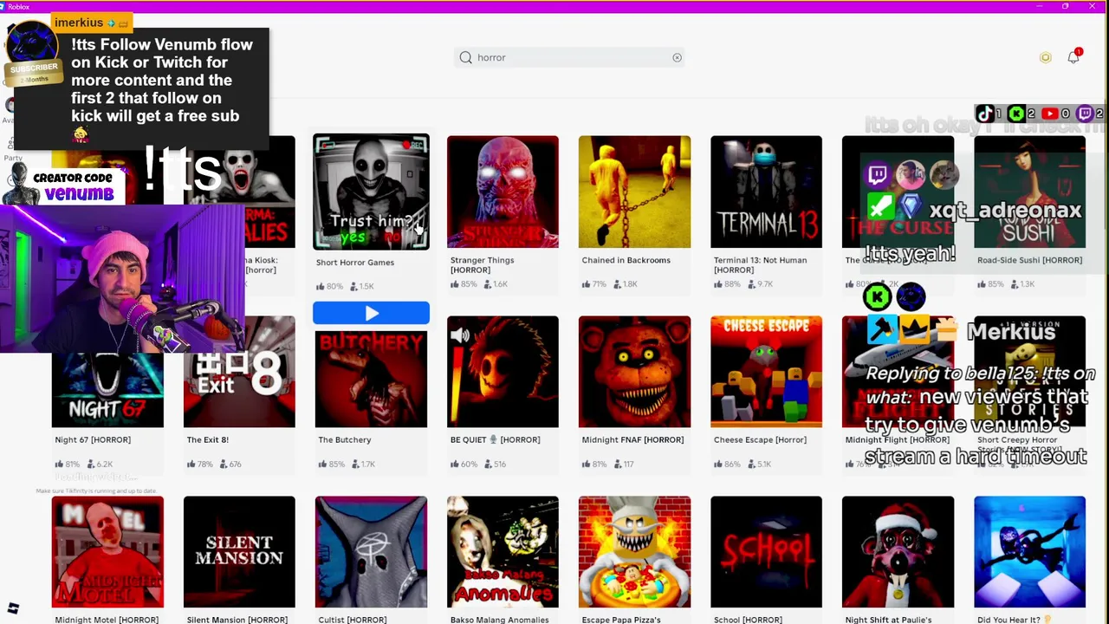Open Midnight Motel [HORROR] thumbnail

coord(107,552)
